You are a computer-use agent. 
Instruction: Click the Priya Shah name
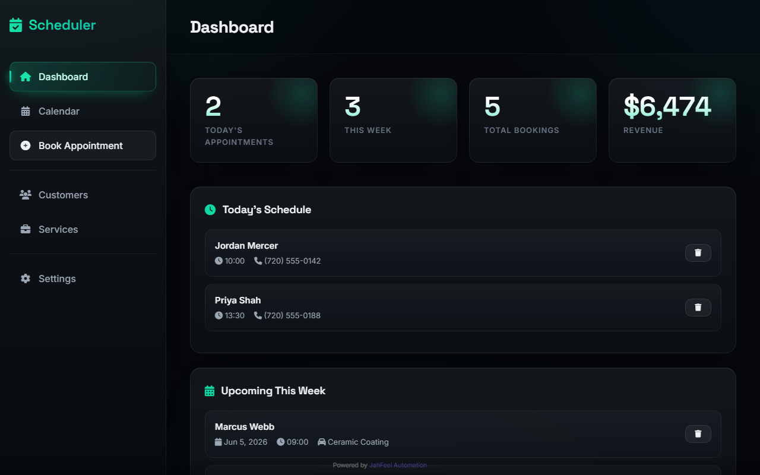click(237, 300)
